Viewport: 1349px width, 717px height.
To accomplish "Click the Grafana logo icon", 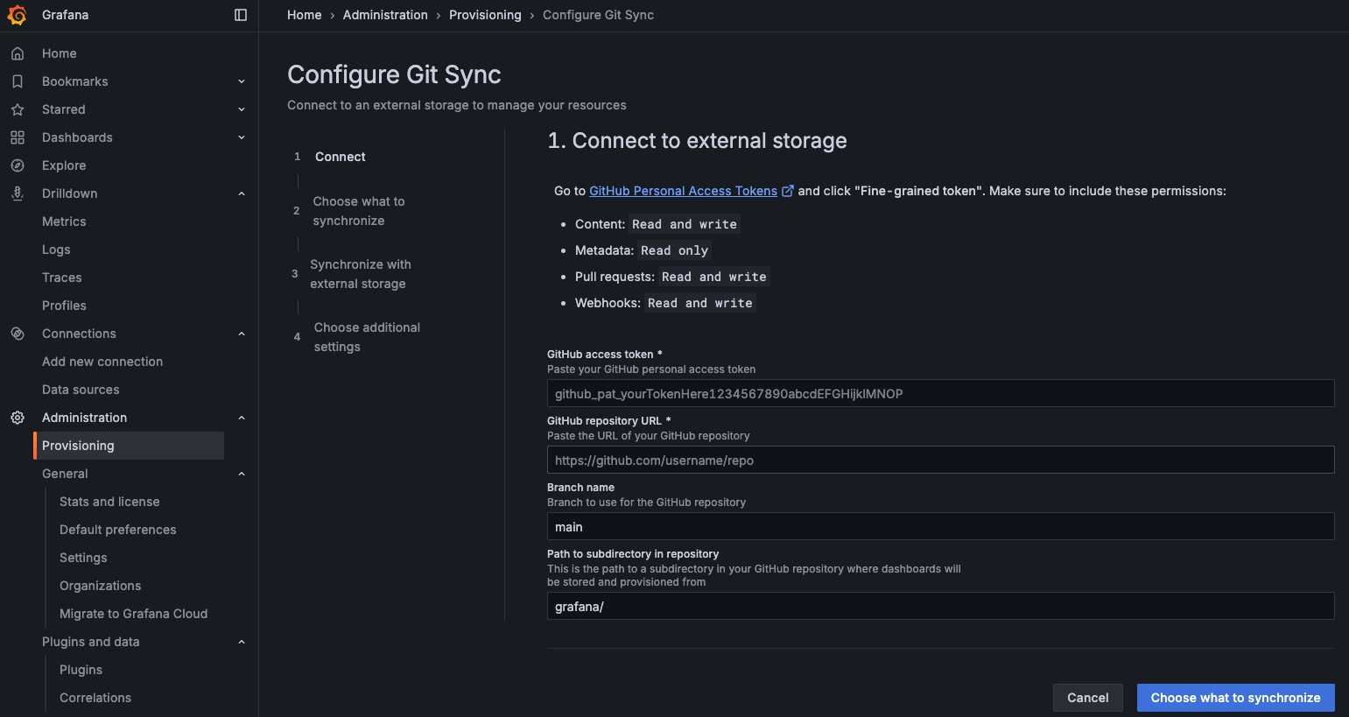I will tap(18, 15).
